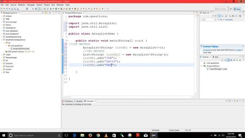Click the All filter link in Task List
Screen dimensions: 245x138
tap(221, 20)
